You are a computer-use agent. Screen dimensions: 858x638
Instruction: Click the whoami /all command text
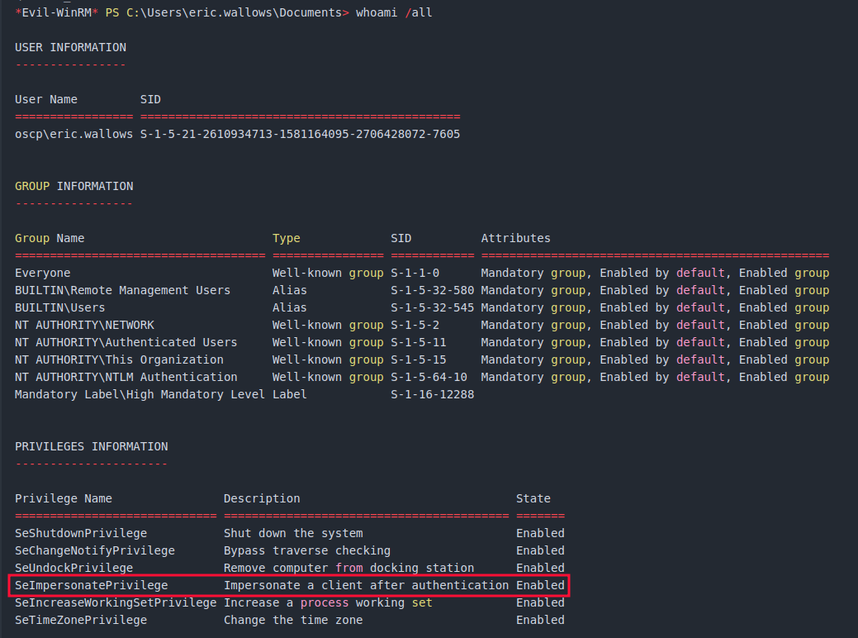point(394,12)
